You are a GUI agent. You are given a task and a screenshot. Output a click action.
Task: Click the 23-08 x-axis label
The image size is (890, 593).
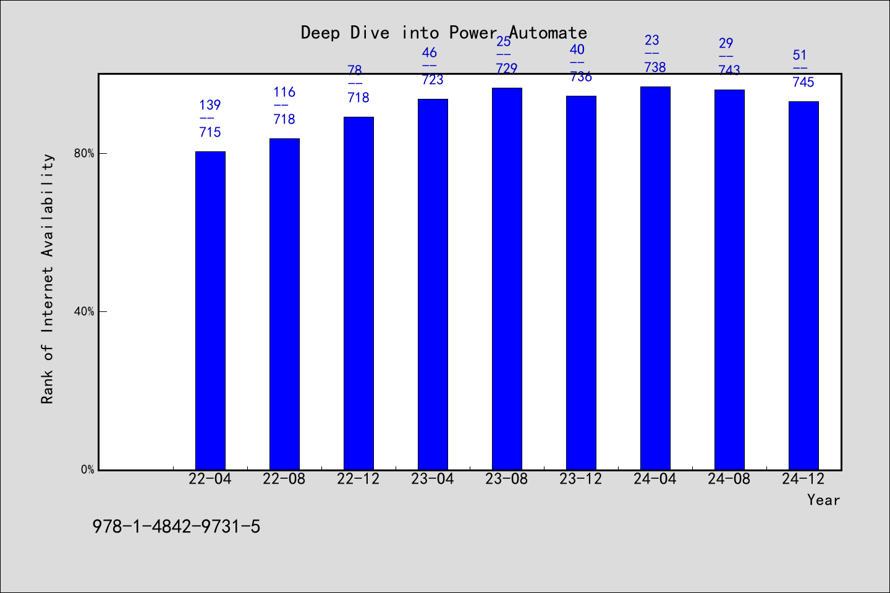point(507,479)
